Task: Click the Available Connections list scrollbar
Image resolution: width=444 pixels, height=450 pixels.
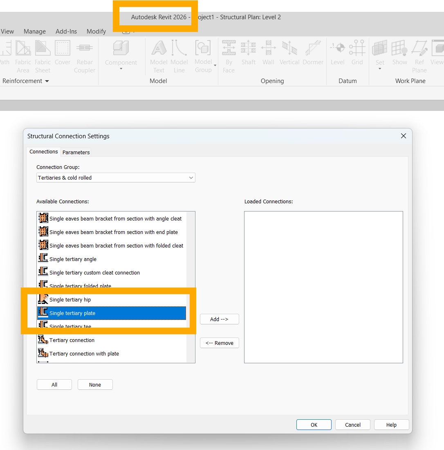Action: (x=191, y=287)
